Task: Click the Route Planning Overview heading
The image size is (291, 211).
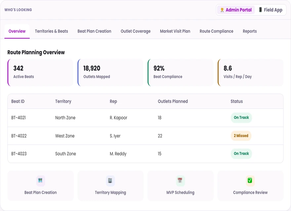Action: 36,52
